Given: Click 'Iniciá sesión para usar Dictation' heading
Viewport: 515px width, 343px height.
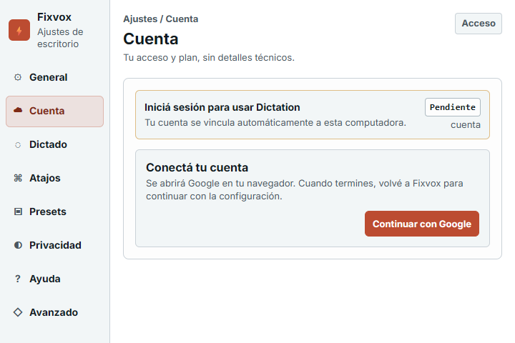Looking at the screenshot, I should coord(222,107).
